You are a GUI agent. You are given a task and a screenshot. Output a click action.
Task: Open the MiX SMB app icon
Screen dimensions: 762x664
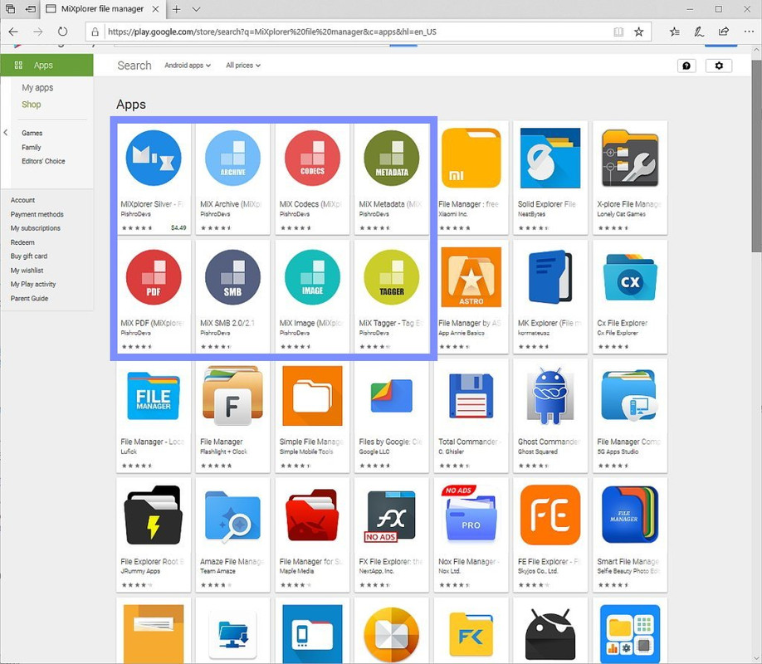232,277
